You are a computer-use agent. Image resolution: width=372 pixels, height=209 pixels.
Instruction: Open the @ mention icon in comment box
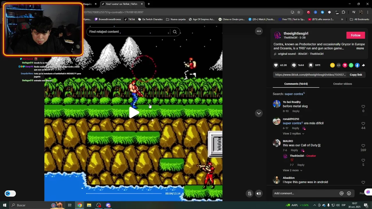click(341, 193)
